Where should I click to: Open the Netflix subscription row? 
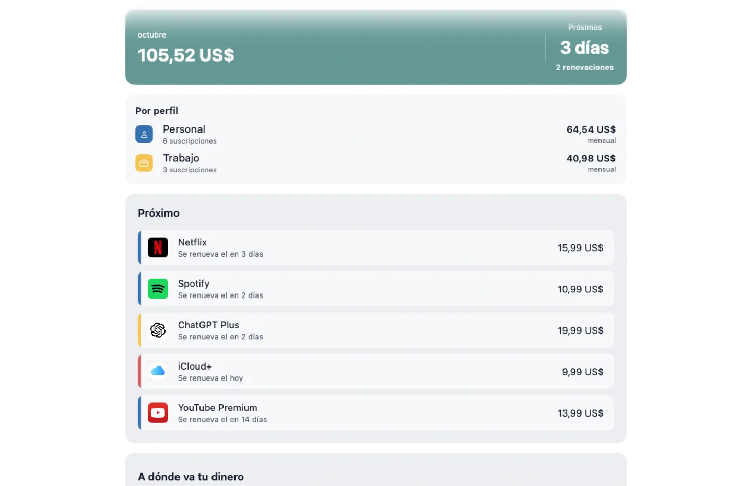[376, 247]
